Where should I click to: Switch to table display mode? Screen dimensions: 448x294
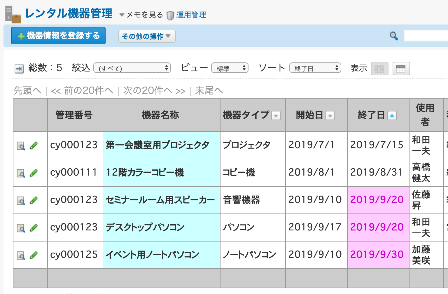[x=401, y=68]
